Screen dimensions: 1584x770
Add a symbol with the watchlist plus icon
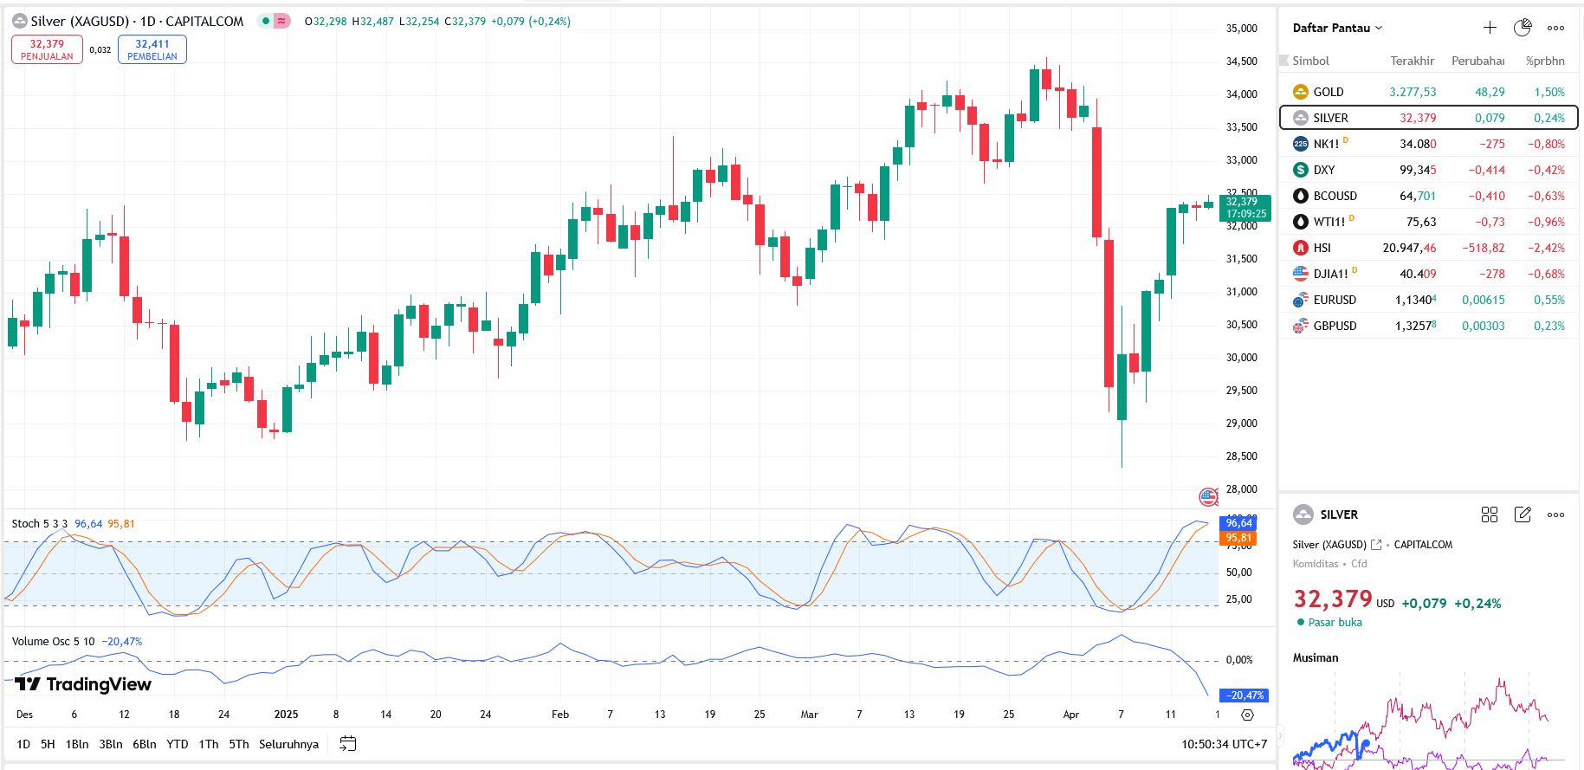click(x=1490, y=28)
